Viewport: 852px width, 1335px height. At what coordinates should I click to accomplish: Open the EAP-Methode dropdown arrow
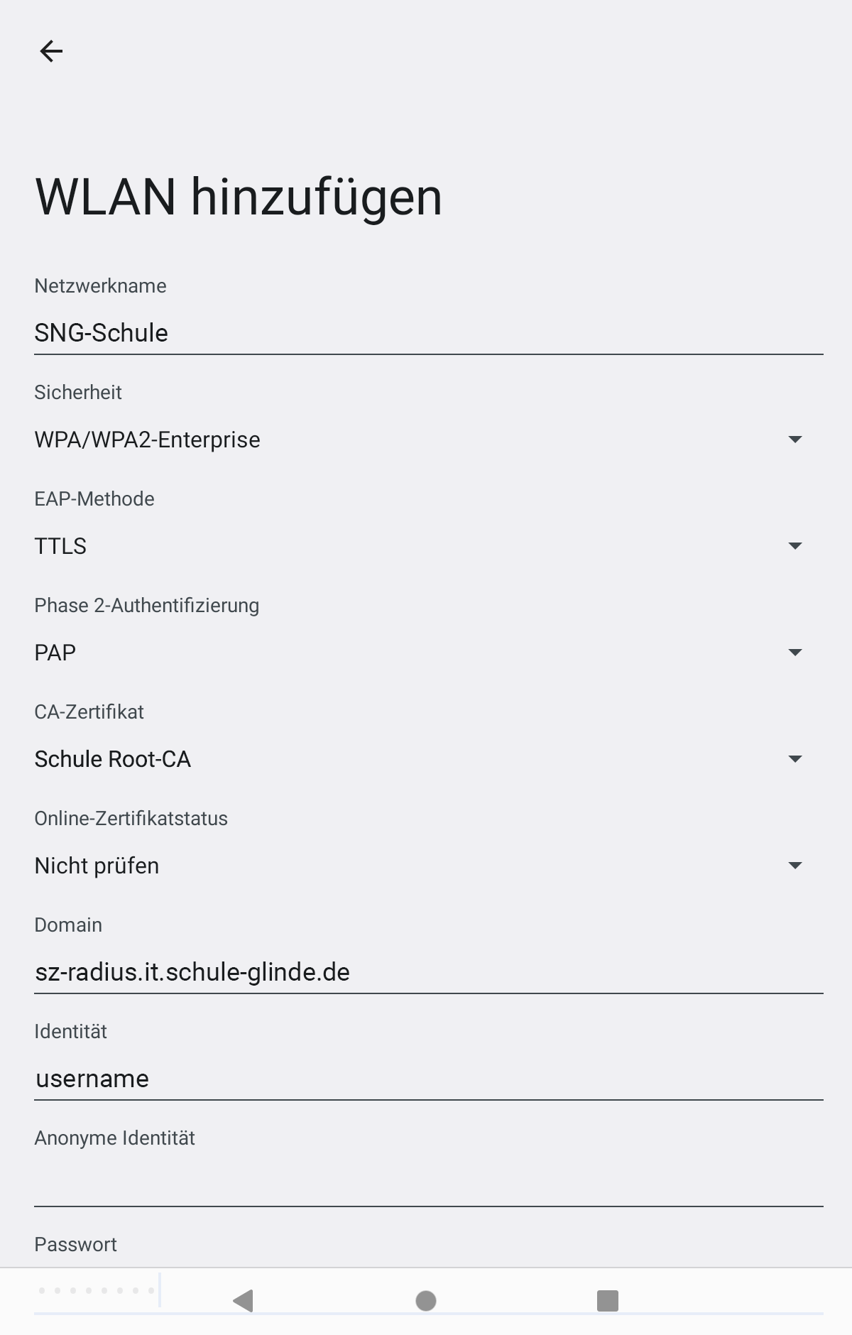click(x=795, y=546)
